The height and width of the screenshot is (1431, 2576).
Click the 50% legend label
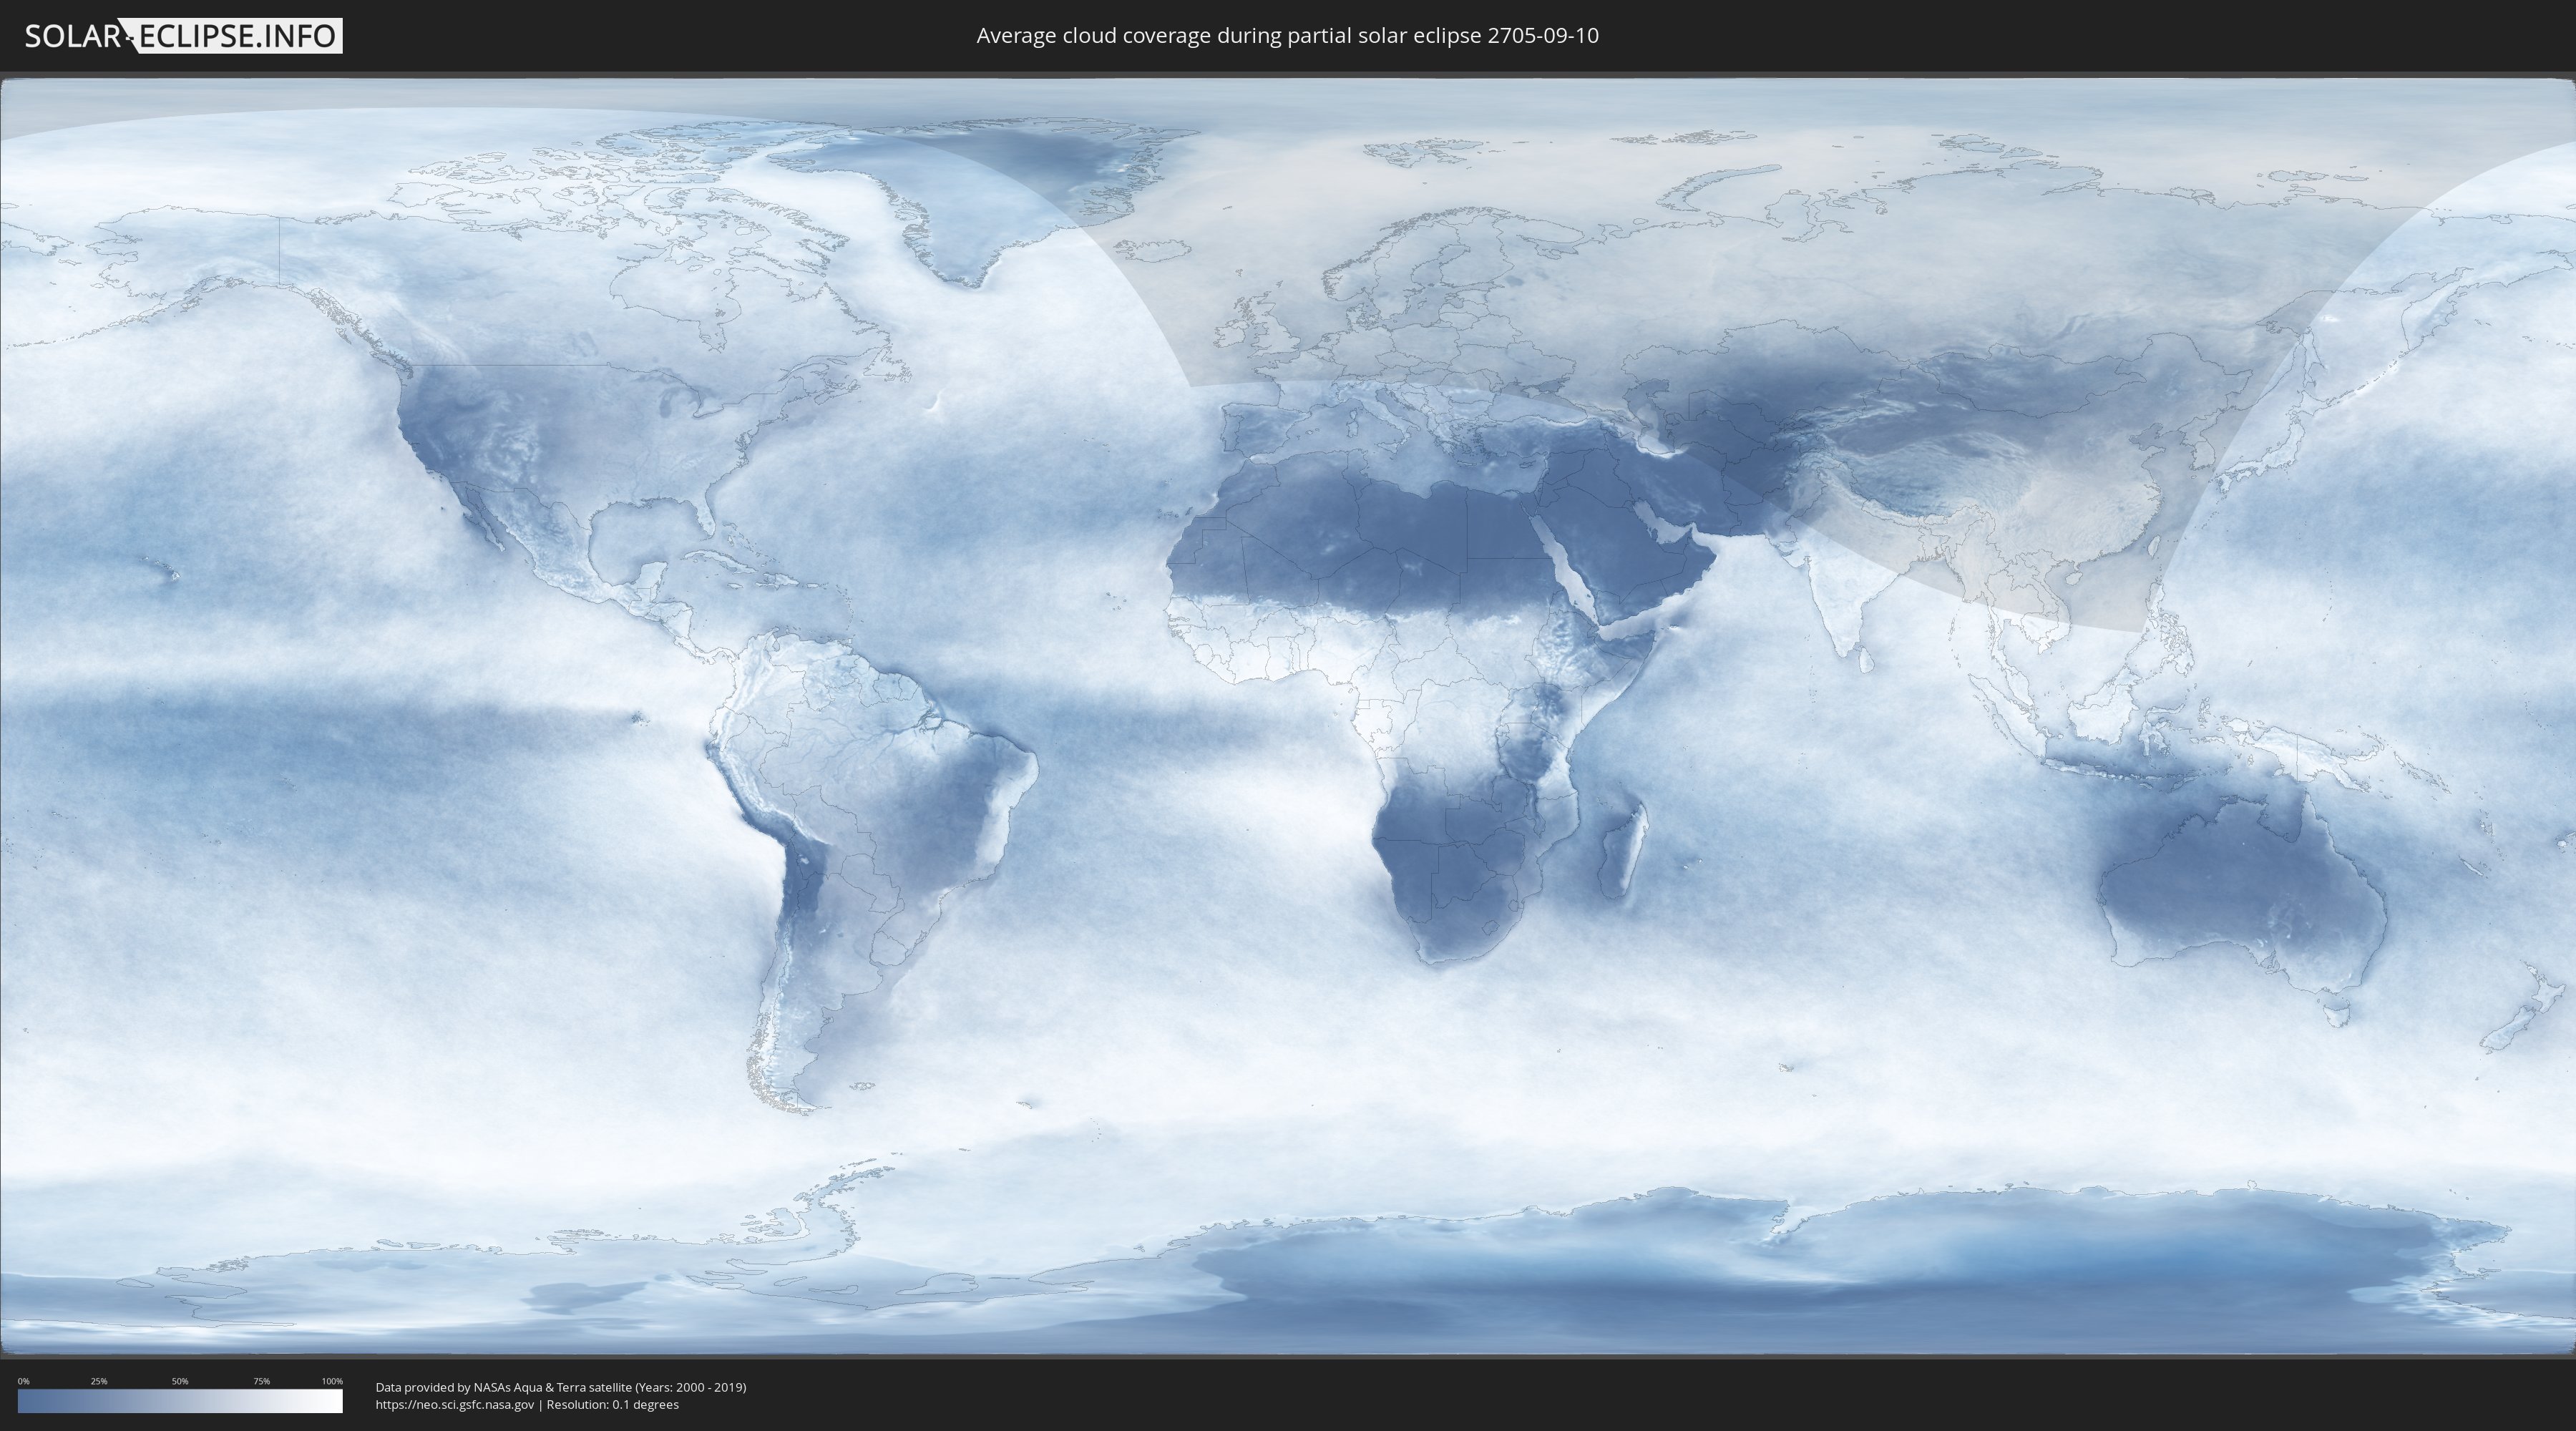pyautogui.click(x=180, y=1381)
